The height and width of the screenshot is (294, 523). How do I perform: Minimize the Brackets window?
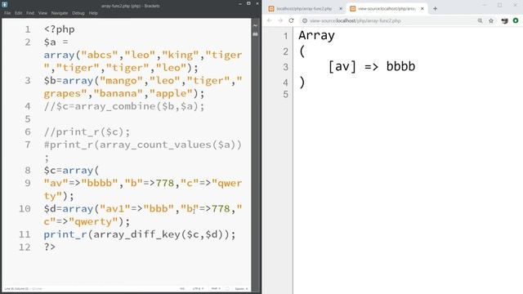(239, 3)
